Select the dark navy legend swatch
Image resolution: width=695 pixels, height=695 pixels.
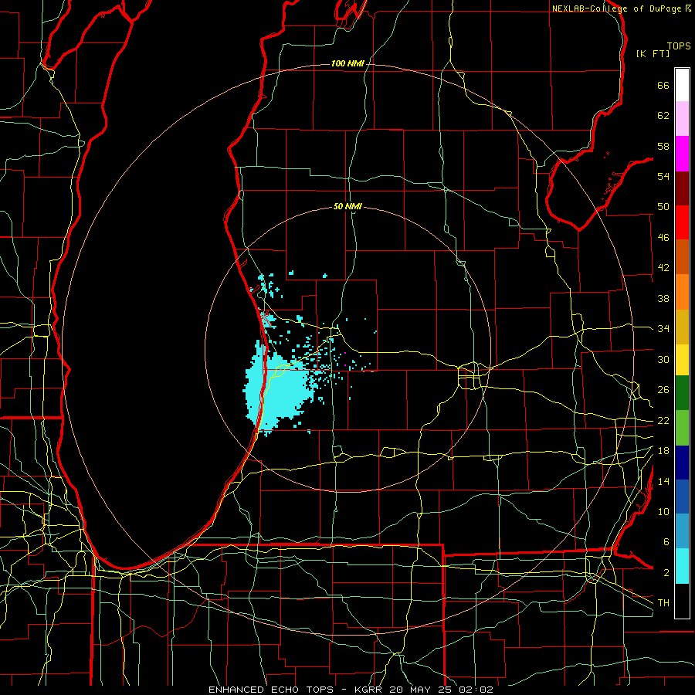682,463
